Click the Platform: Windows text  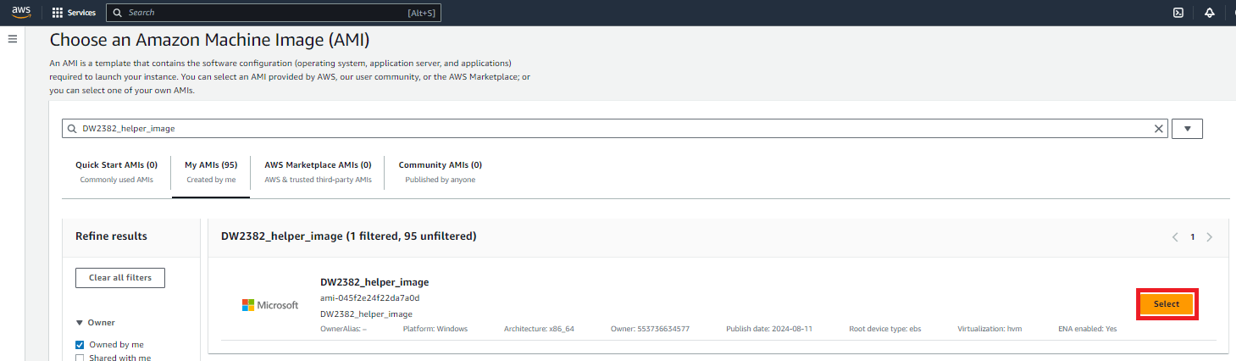[435, 329]
